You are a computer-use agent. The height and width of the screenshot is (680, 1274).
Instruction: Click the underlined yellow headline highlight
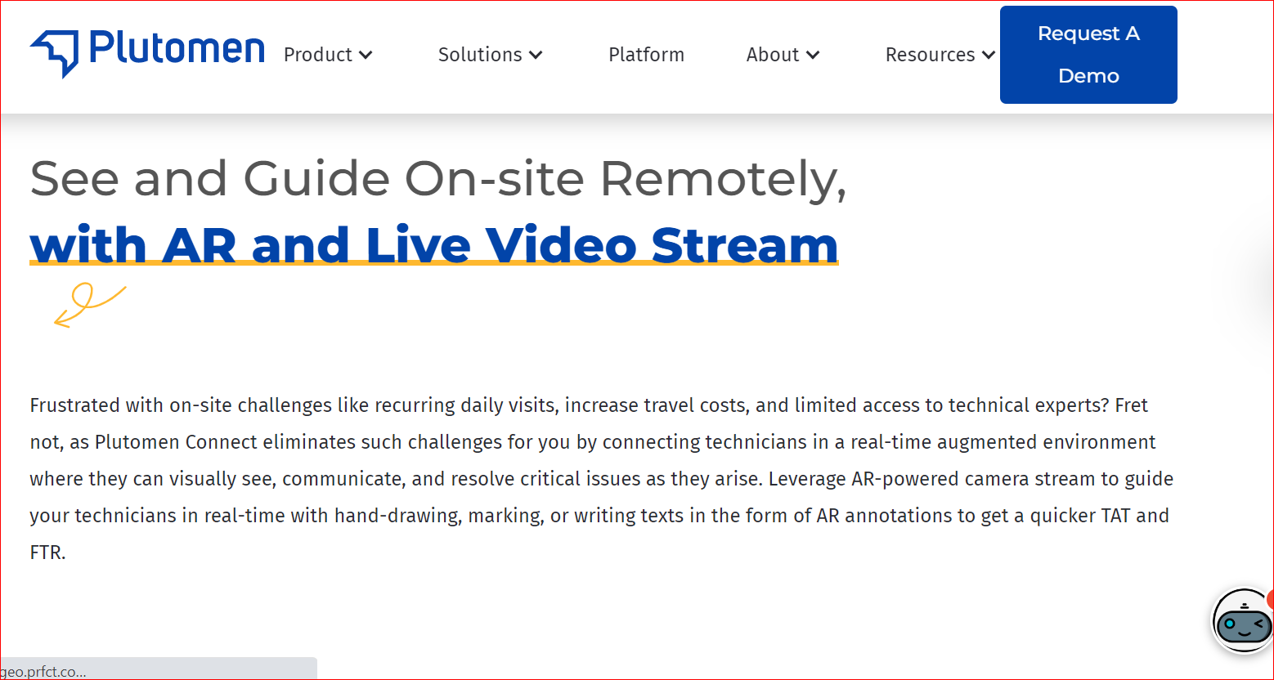point(433,264)
